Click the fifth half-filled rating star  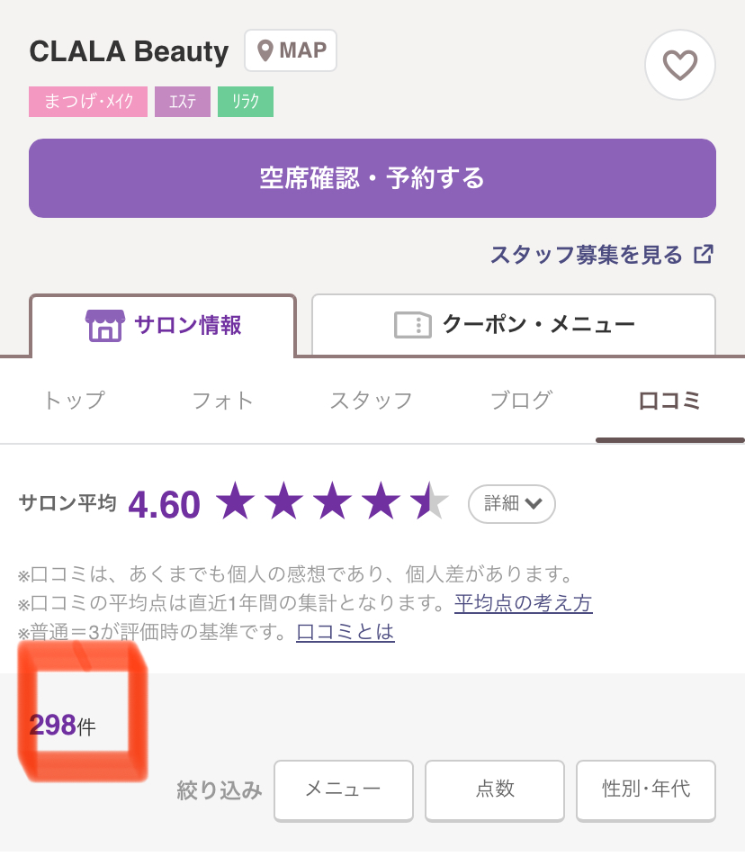tap(429, 501)
